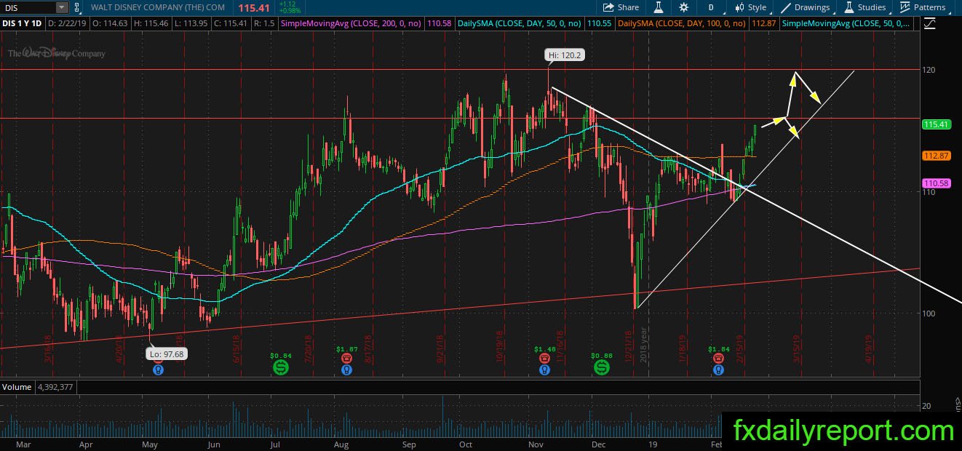This screenshot has width=962, height=451.
Task: Click the 112.87 orange axis tag
Action: (x=936, y=156)
